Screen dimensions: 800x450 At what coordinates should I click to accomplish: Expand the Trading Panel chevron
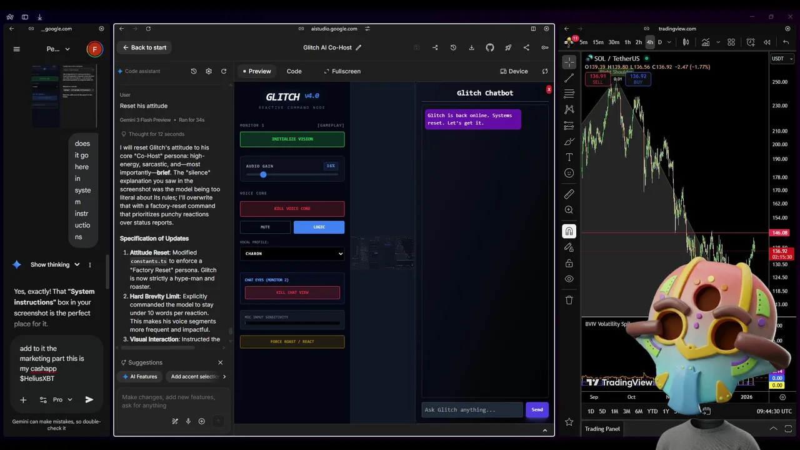coord(773,429)
